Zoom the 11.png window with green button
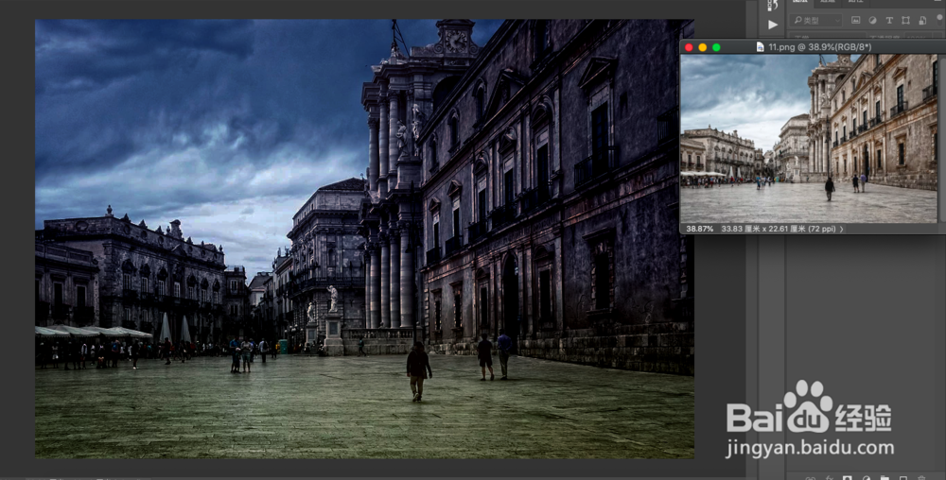The height and width of the screenshot is (480, 946). click(716, 47)
